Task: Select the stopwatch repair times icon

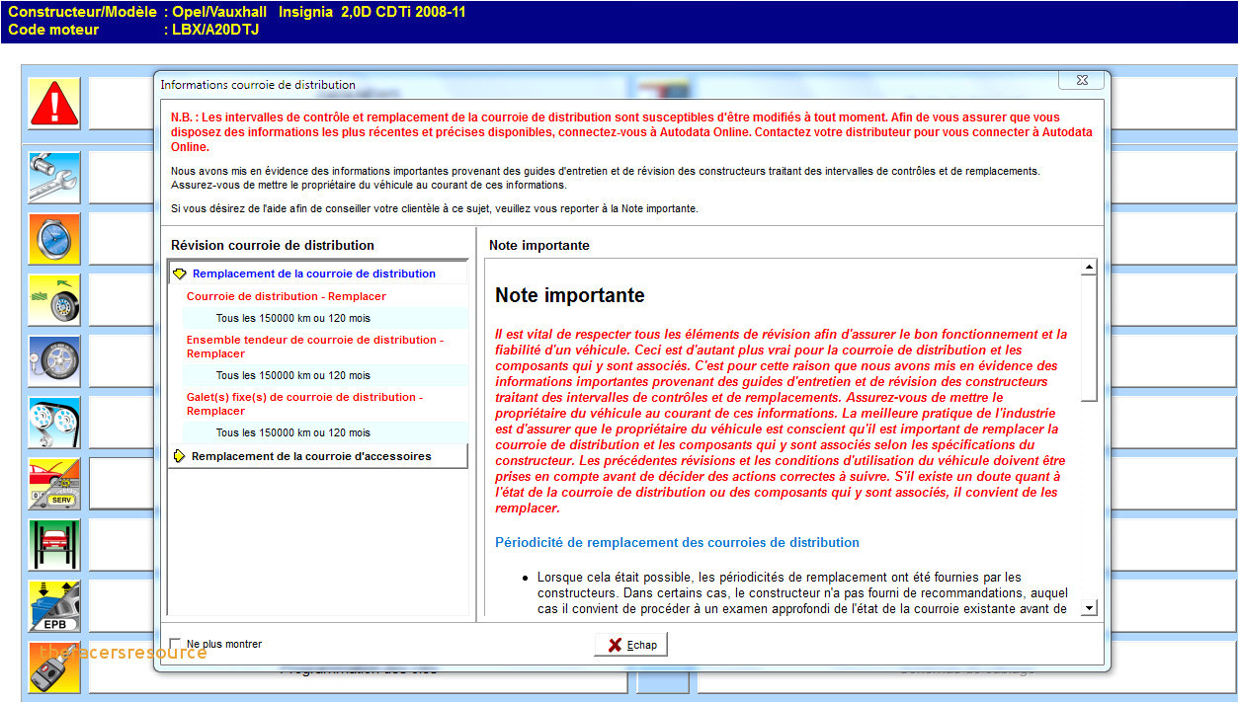Action: tap(54, 239)
